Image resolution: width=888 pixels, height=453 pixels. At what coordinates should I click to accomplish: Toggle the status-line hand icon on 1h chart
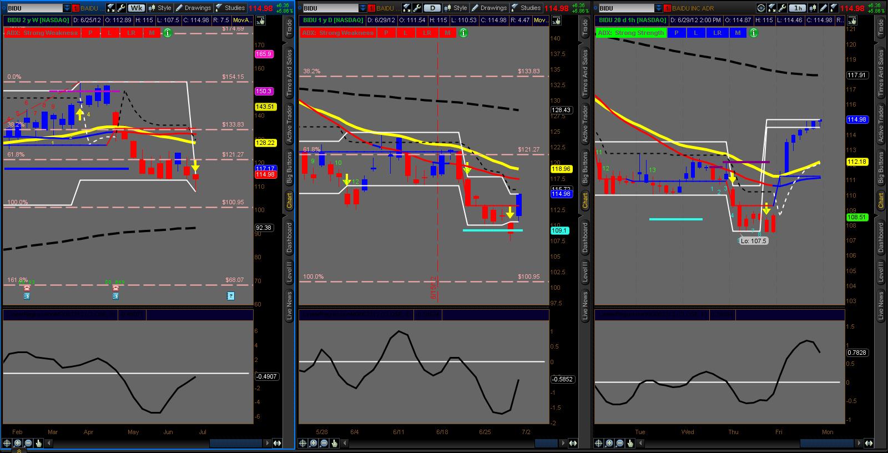click(851, 20)
